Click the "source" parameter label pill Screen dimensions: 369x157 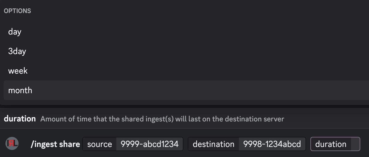pos(99,144)
